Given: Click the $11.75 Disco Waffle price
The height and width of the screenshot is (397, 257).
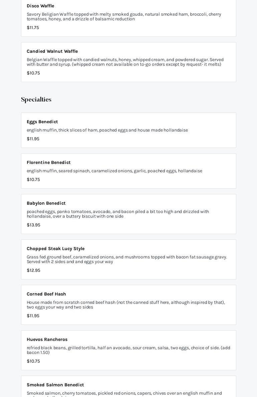Looking at the screenshot, I should click(x=33, y=28).
